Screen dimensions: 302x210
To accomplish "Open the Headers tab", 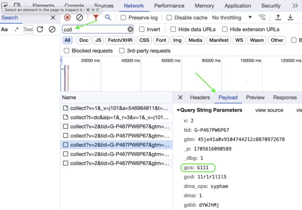I will (x=200, y=98).
